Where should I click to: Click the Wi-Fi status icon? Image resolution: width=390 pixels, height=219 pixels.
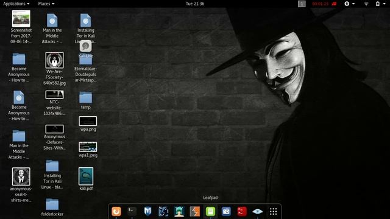[366, 4]
